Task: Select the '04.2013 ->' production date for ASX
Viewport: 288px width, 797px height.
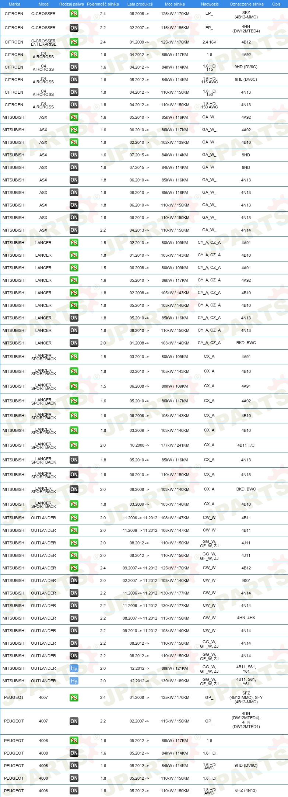Action: (139, 230)
